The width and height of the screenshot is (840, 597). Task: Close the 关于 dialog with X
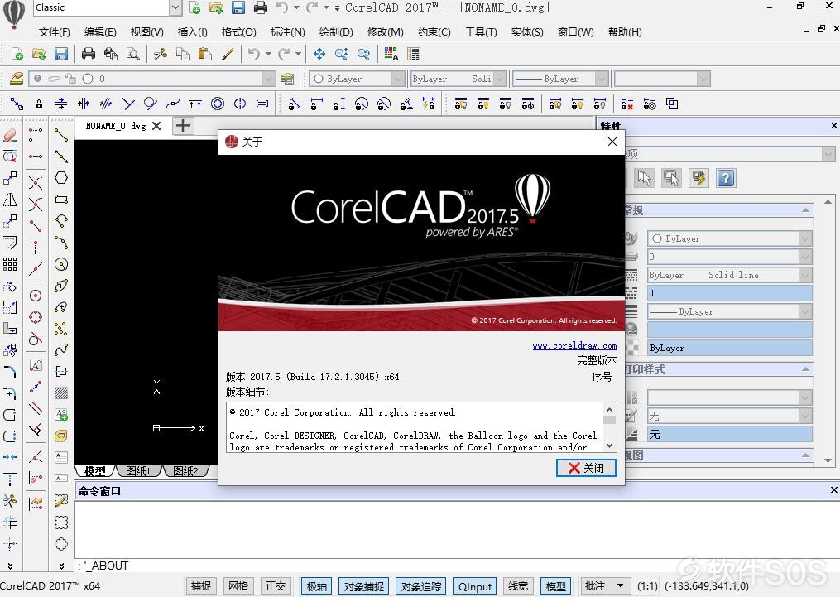(x=612, y=142)
